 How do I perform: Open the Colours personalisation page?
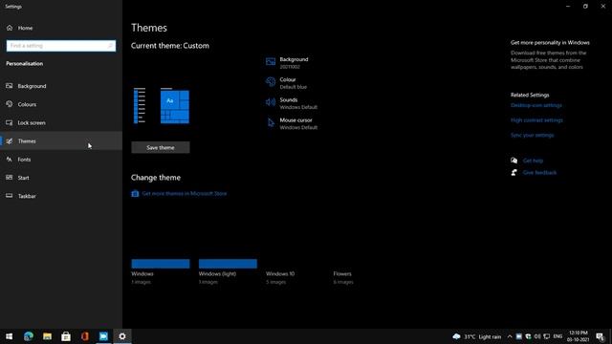(61, 104)
